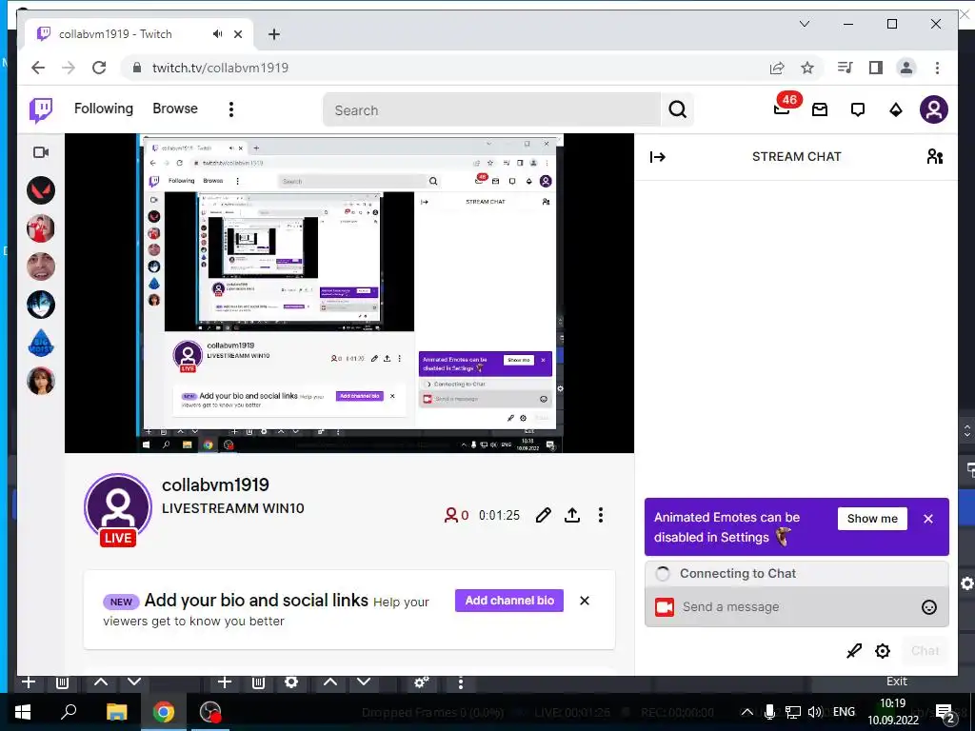Open the Twitch mail inbox icon
This screenshot has width=975, height=731.
(820, 110)
